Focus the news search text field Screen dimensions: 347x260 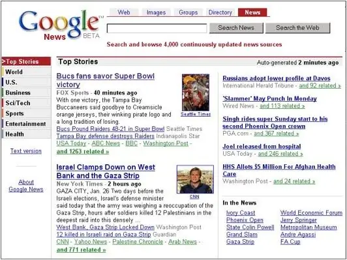point(157,29)
